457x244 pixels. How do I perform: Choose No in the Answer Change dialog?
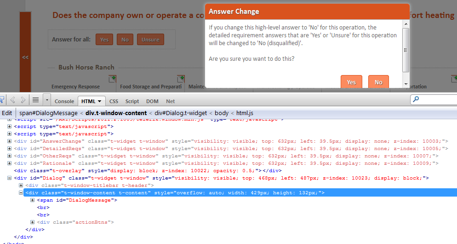(378, 82)
